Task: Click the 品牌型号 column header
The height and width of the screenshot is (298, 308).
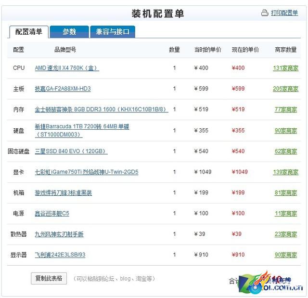Action: pyautogui.click(x=65, y=50)
